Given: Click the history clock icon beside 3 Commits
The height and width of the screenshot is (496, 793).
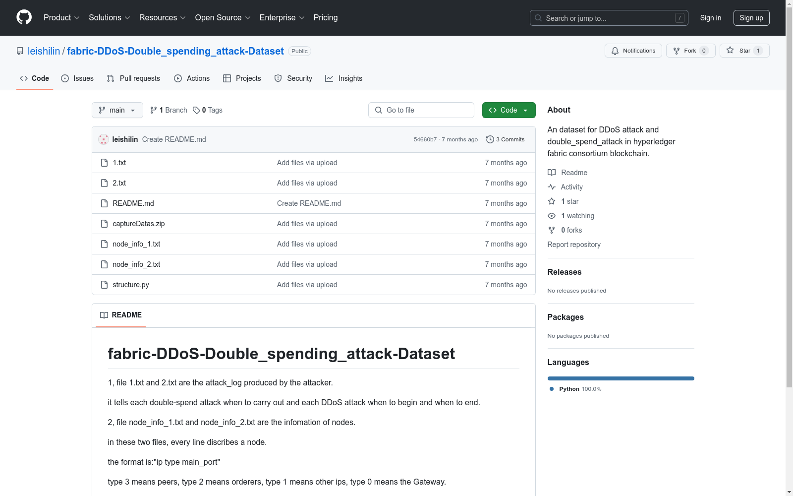Looking at the screenshot, I should click(490, 139).
